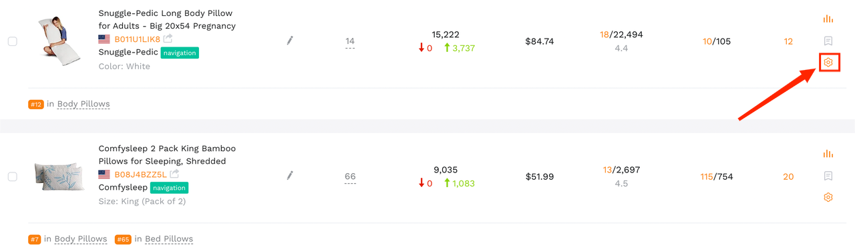Open bar chart icon for Snuggle-Pedic pillow
855x251 pixels.
pos(828,19)
